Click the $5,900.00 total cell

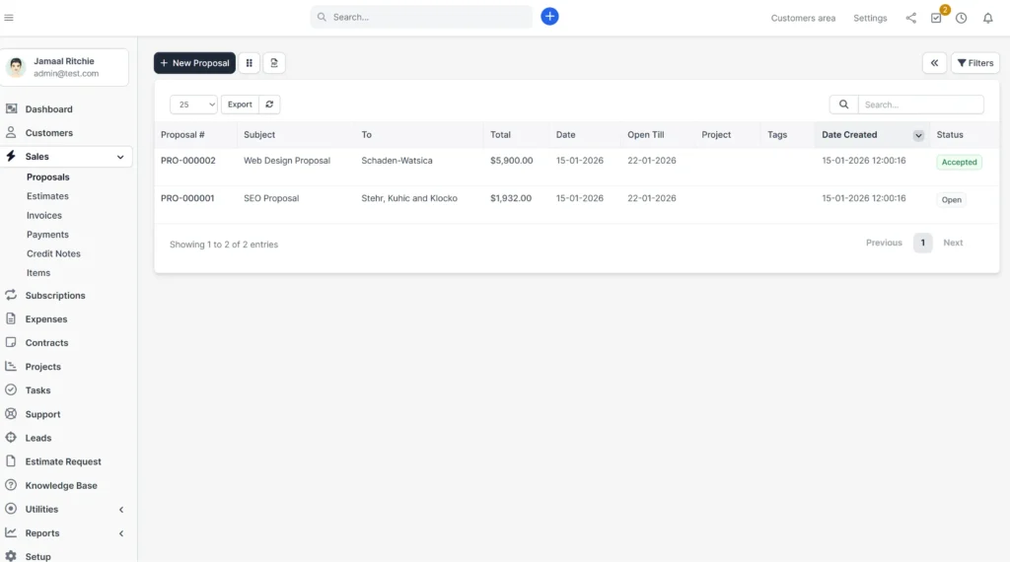coord(512,161)
